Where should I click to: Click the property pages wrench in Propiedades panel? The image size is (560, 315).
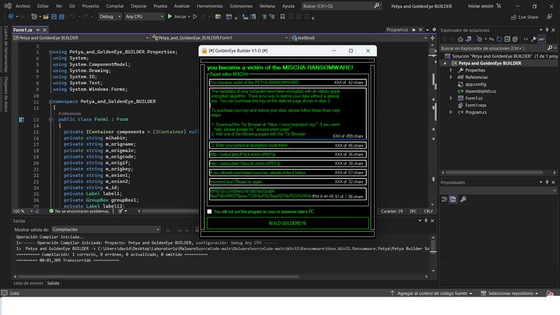tap(463, 199)
